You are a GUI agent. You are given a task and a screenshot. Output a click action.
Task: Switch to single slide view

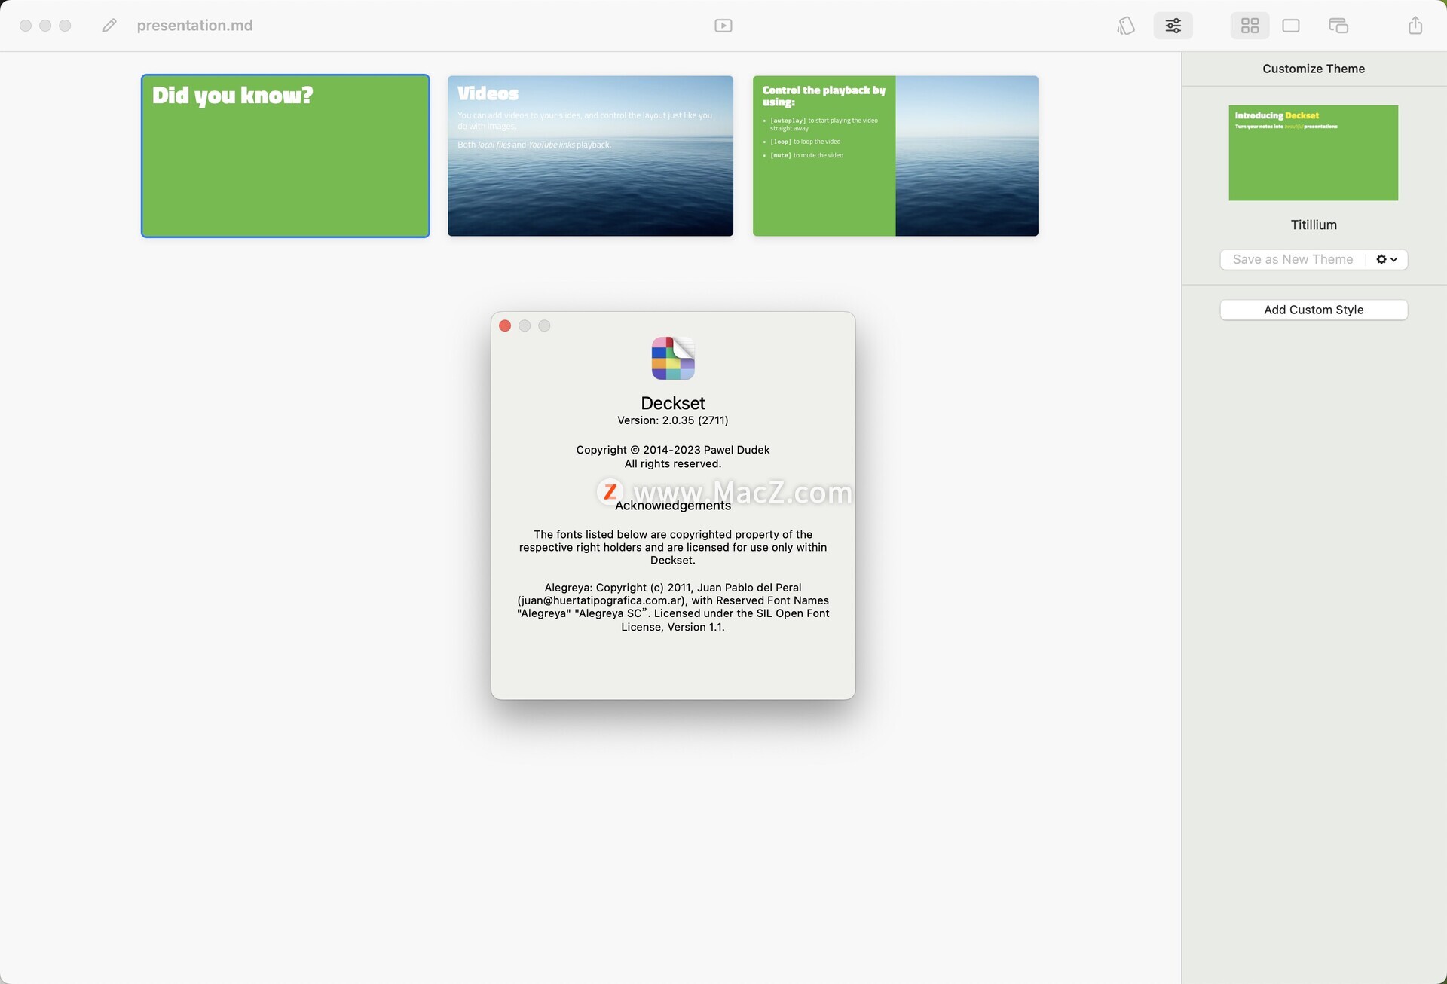(x=1290, y=26)
